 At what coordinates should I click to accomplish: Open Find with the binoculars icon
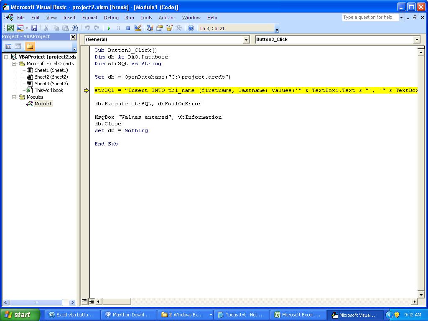coord(75,28)
